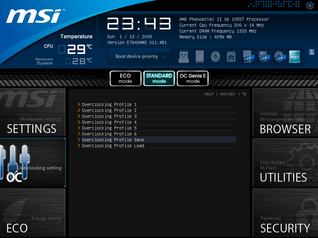
Task: Enable OC Genie II mode
Action: coord(193,78)
